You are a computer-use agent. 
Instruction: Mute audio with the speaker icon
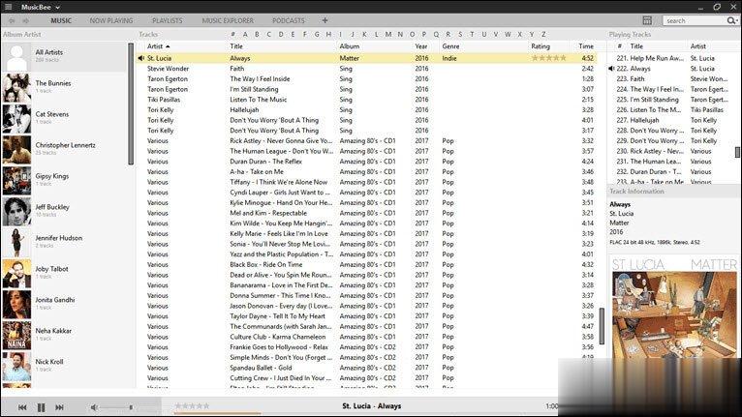tap(94, 407)
